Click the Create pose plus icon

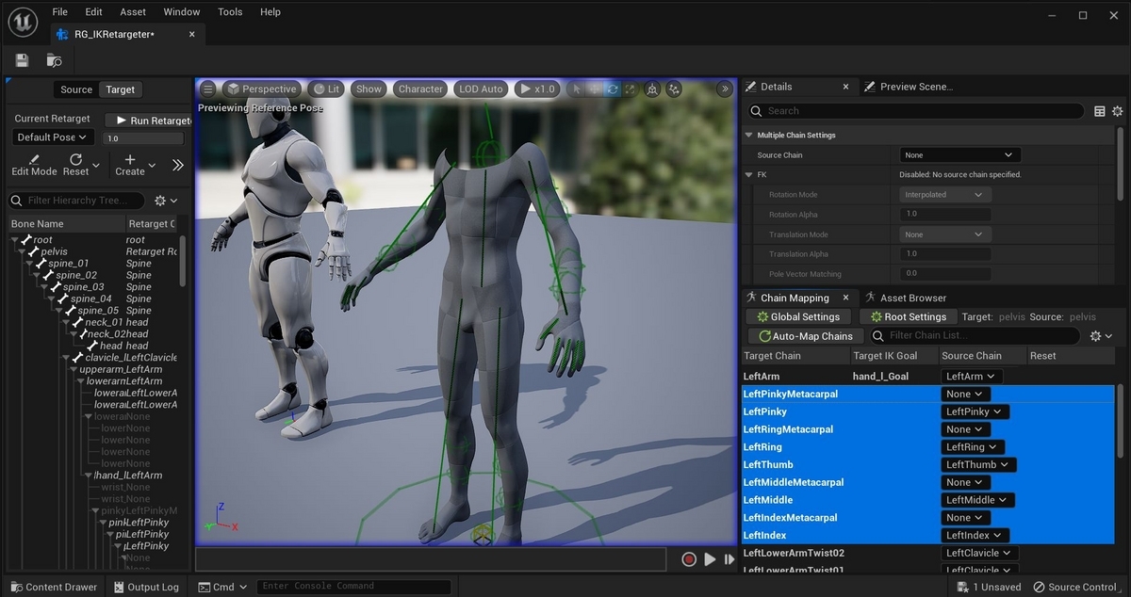(130, 159)
